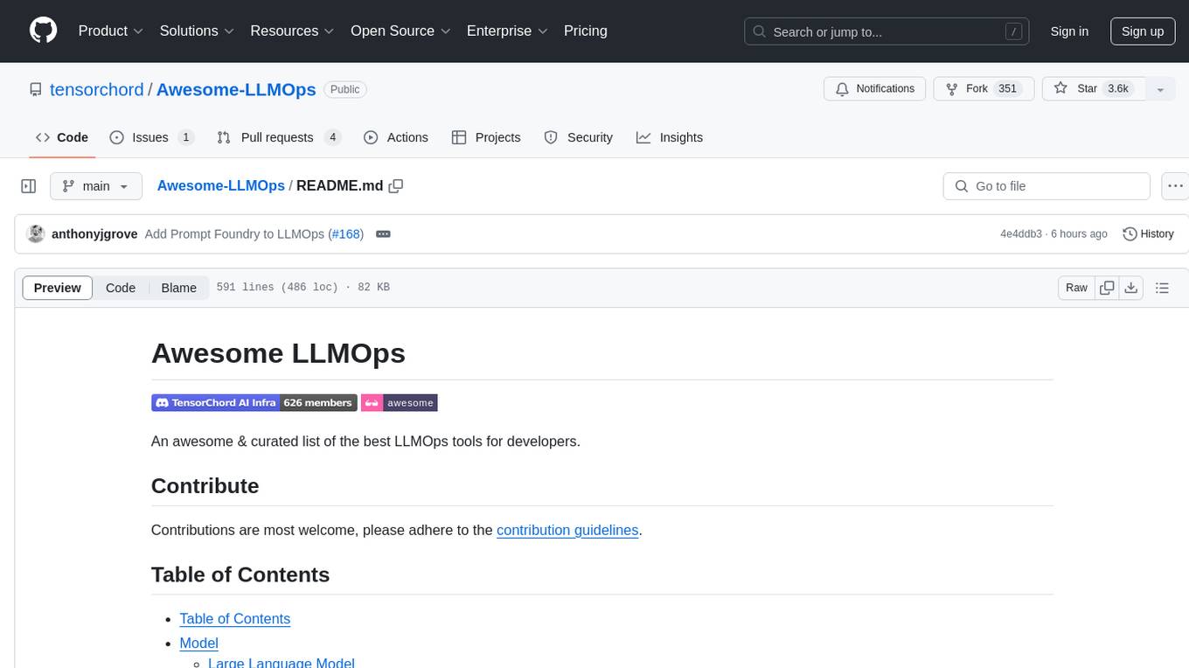Select the Preview view
Screen dimensions: 1189x668
tap(58, 288)
